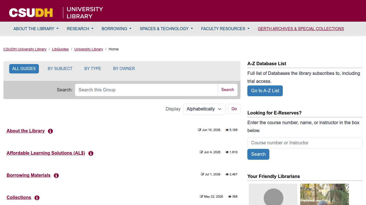Click views eye icon beside 2,467
The height and width of the screenshot is (205, 366).
pyautogui.click(x=227, y=174)
